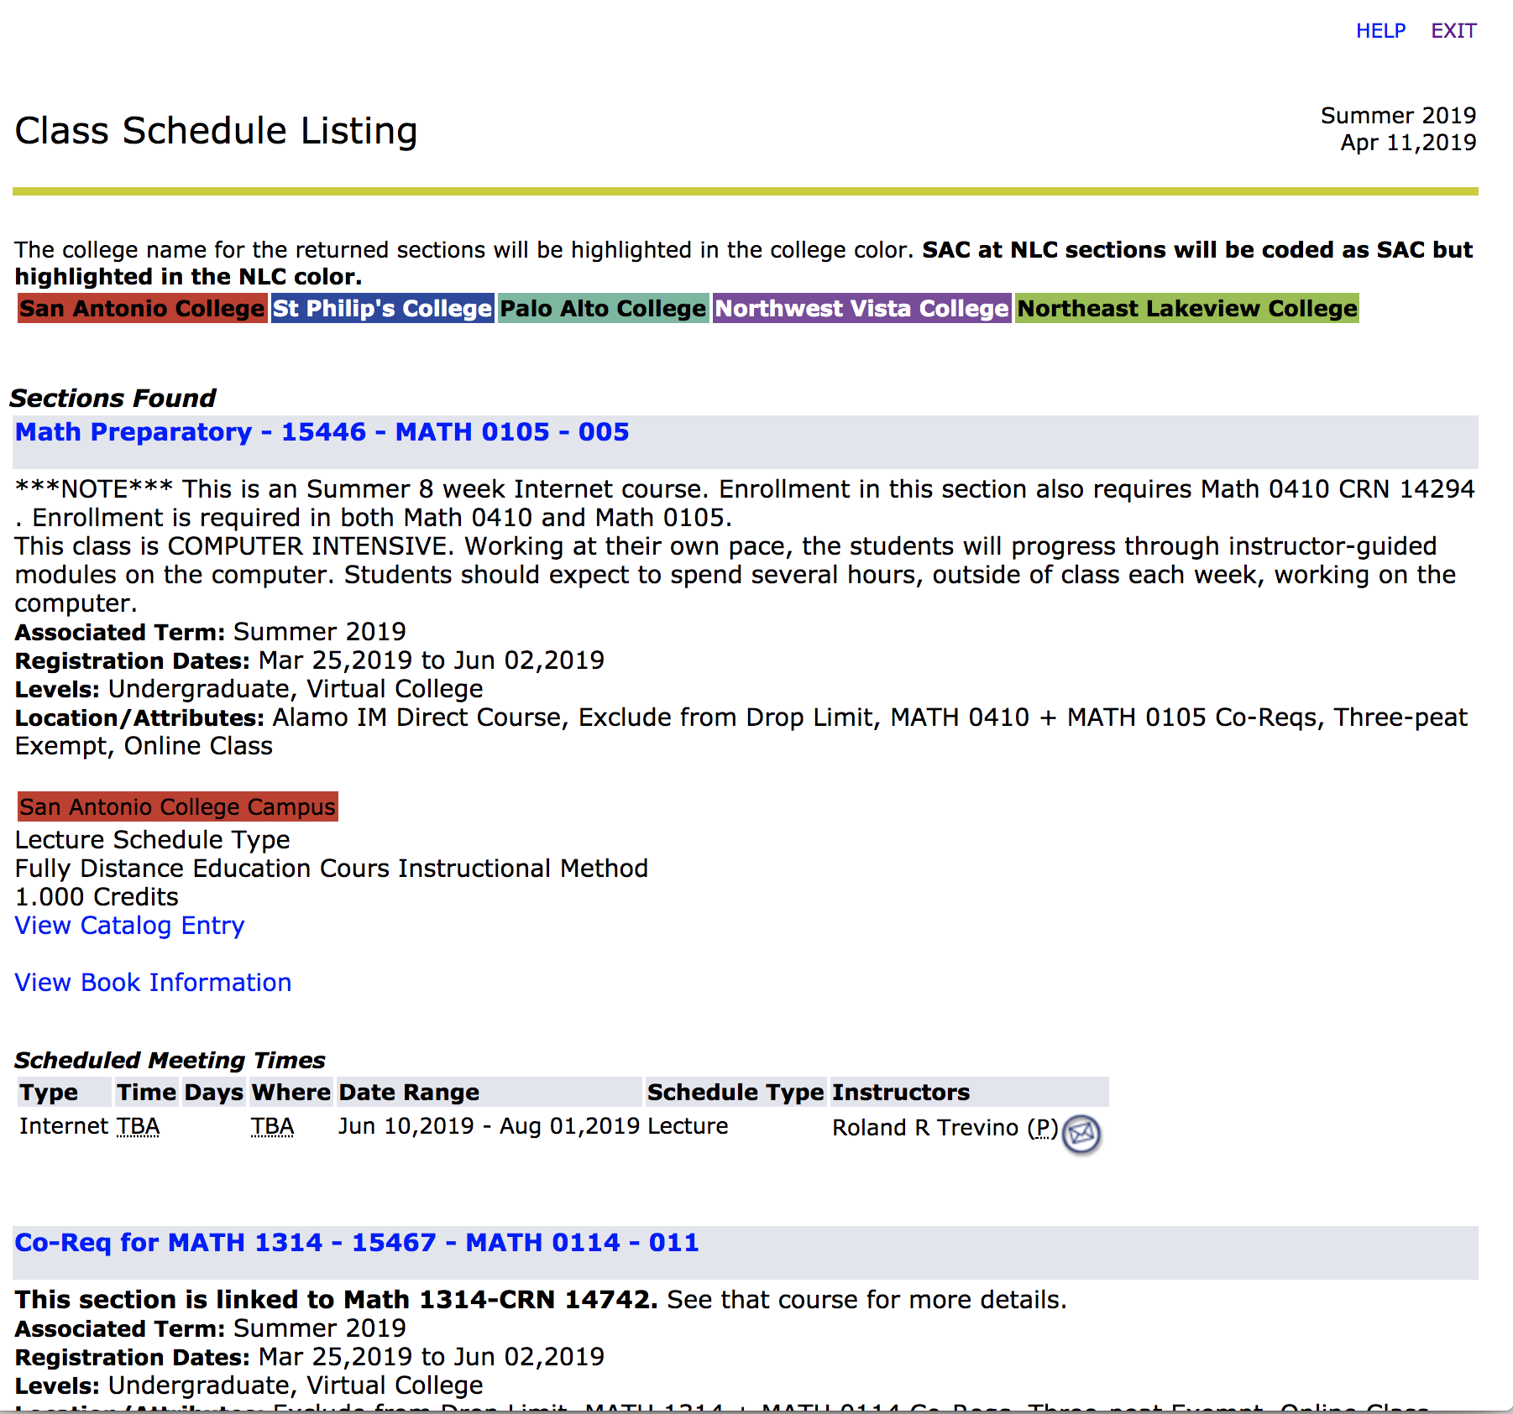Click the Northwest Vista College color label

point(861,309)
